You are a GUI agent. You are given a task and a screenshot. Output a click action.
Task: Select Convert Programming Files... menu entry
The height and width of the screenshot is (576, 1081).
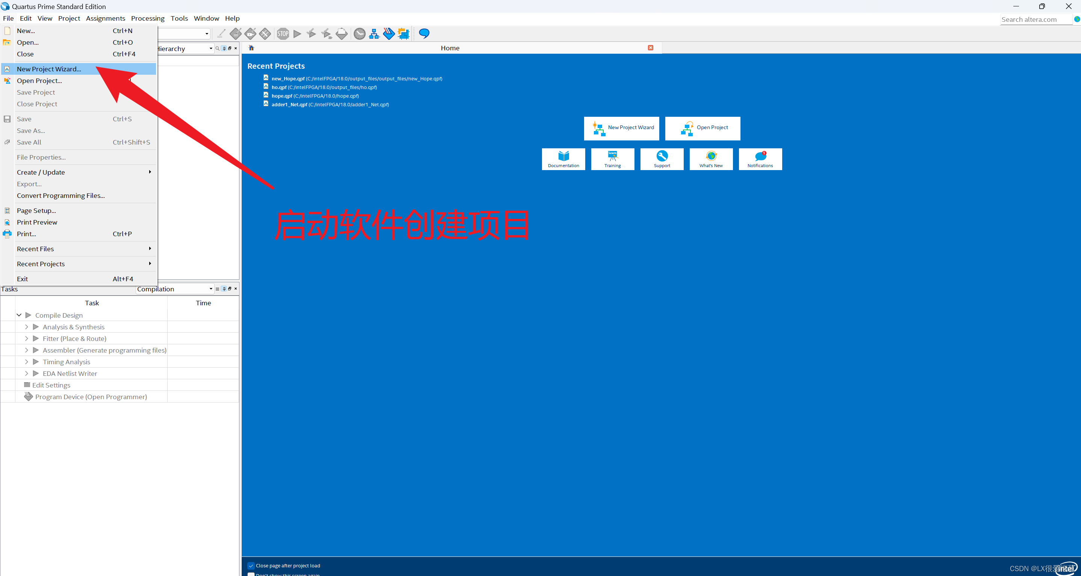click(x=79, y=195)
